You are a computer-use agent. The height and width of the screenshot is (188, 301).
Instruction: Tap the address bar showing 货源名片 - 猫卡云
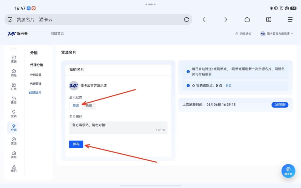(x=98, y=20)
